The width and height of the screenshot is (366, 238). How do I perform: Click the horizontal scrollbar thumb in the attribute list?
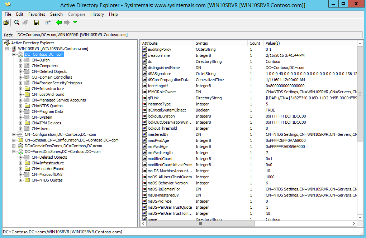coord(200,224)
